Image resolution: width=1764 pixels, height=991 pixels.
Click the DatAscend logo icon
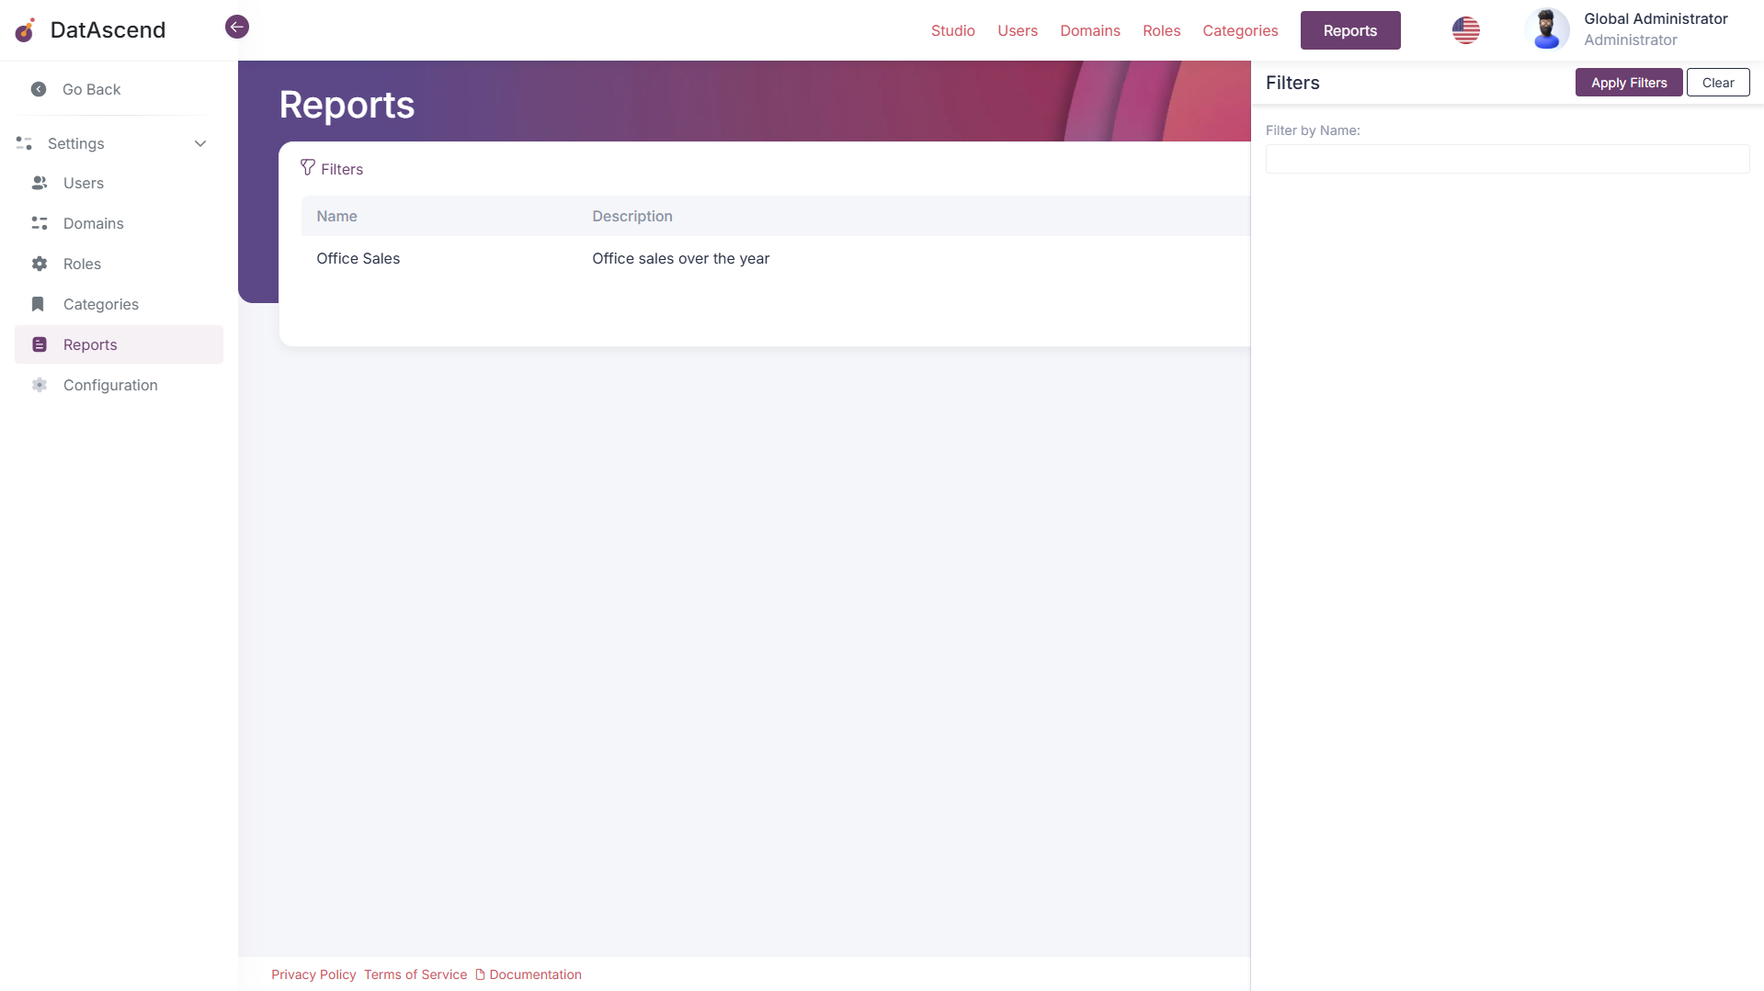pyautogui.click(x=25, y=30)
